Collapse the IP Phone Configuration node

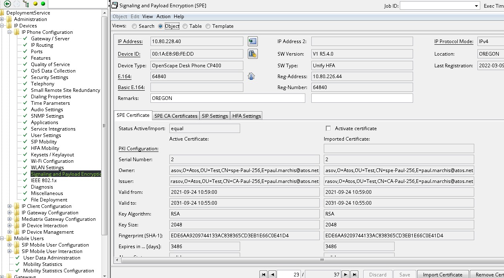click(x=10, y=32)
